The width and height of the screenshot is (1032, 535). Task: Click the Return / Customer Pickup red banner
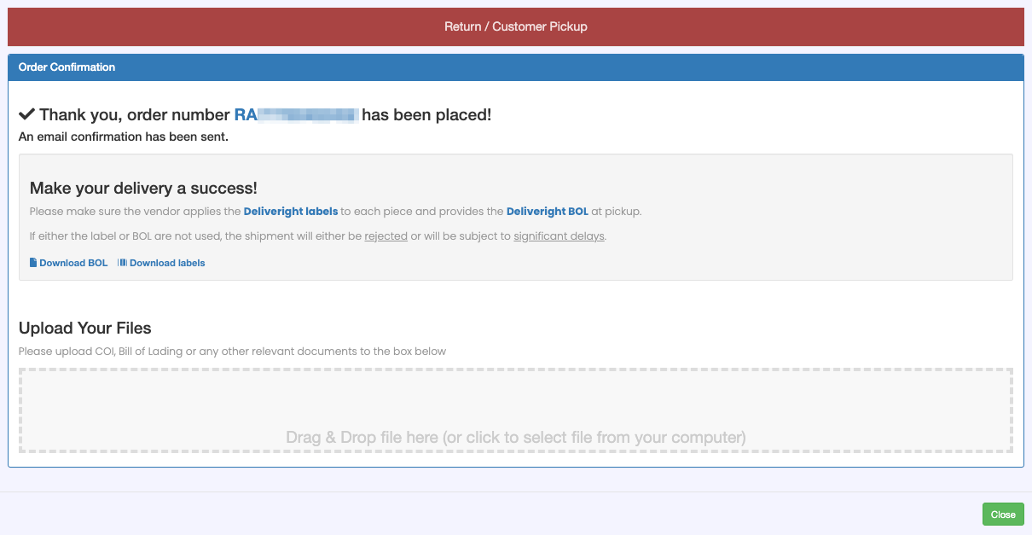(516, 26)
